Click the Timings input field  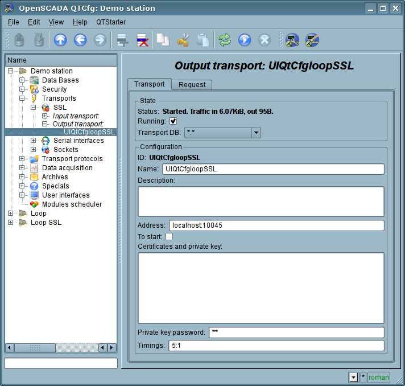(276, 346)
